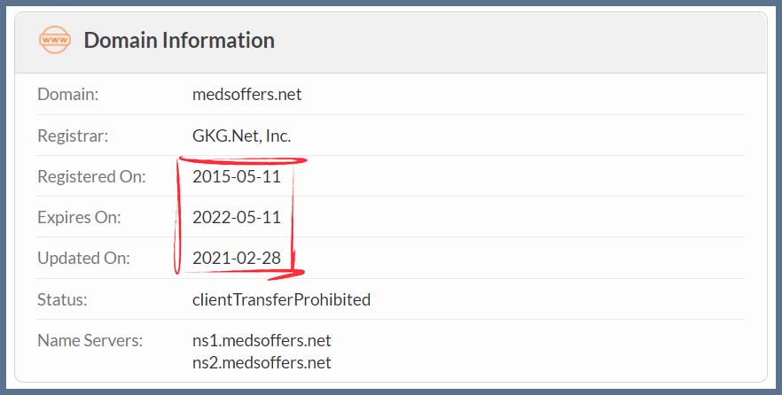Click the Domain: label
Viewport: 782px width, 395px height.
pos(67,94)
